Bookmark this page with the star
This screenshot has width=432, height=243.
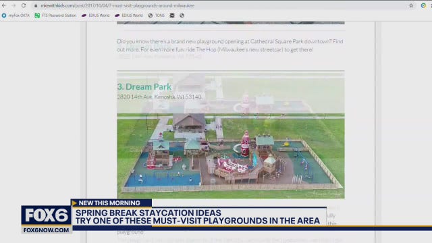[411, 5]
